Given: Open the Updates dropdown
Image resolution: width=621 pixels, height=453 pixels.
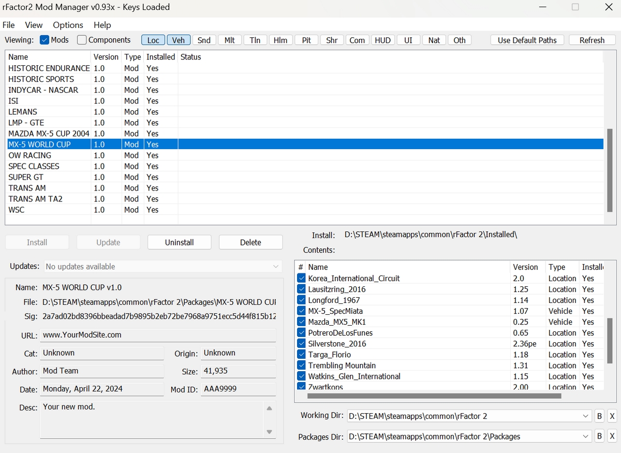Looking at the screenshot, I should click(x=163, y=266).
